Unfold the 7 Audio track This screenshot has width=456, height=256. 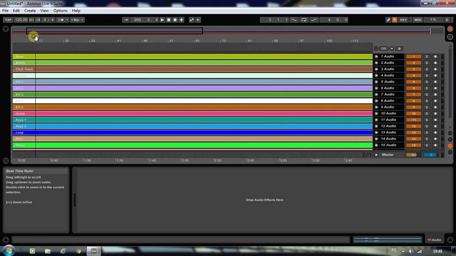tap(377, 95)
